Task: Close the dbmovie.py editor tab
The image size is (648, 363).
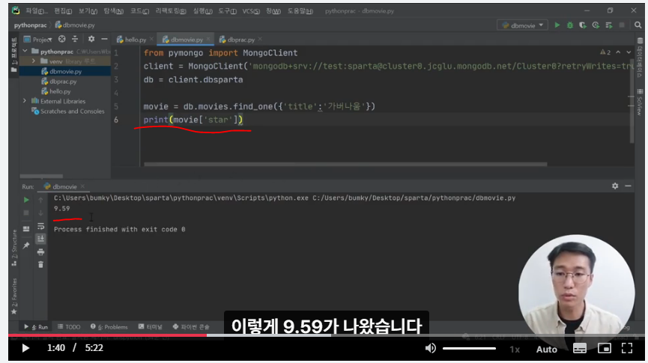Action: 208,39
